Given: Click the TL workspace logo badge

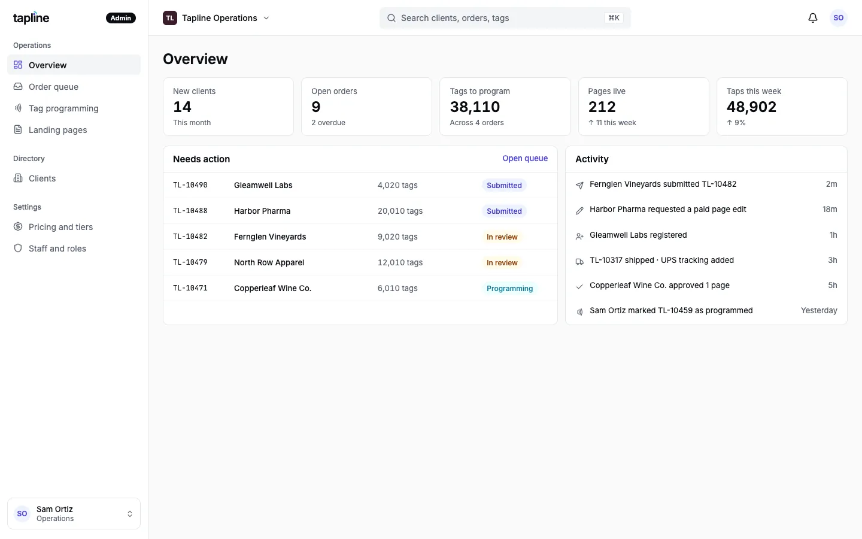Looking at the screenshot, I should [x=170, y=18].
